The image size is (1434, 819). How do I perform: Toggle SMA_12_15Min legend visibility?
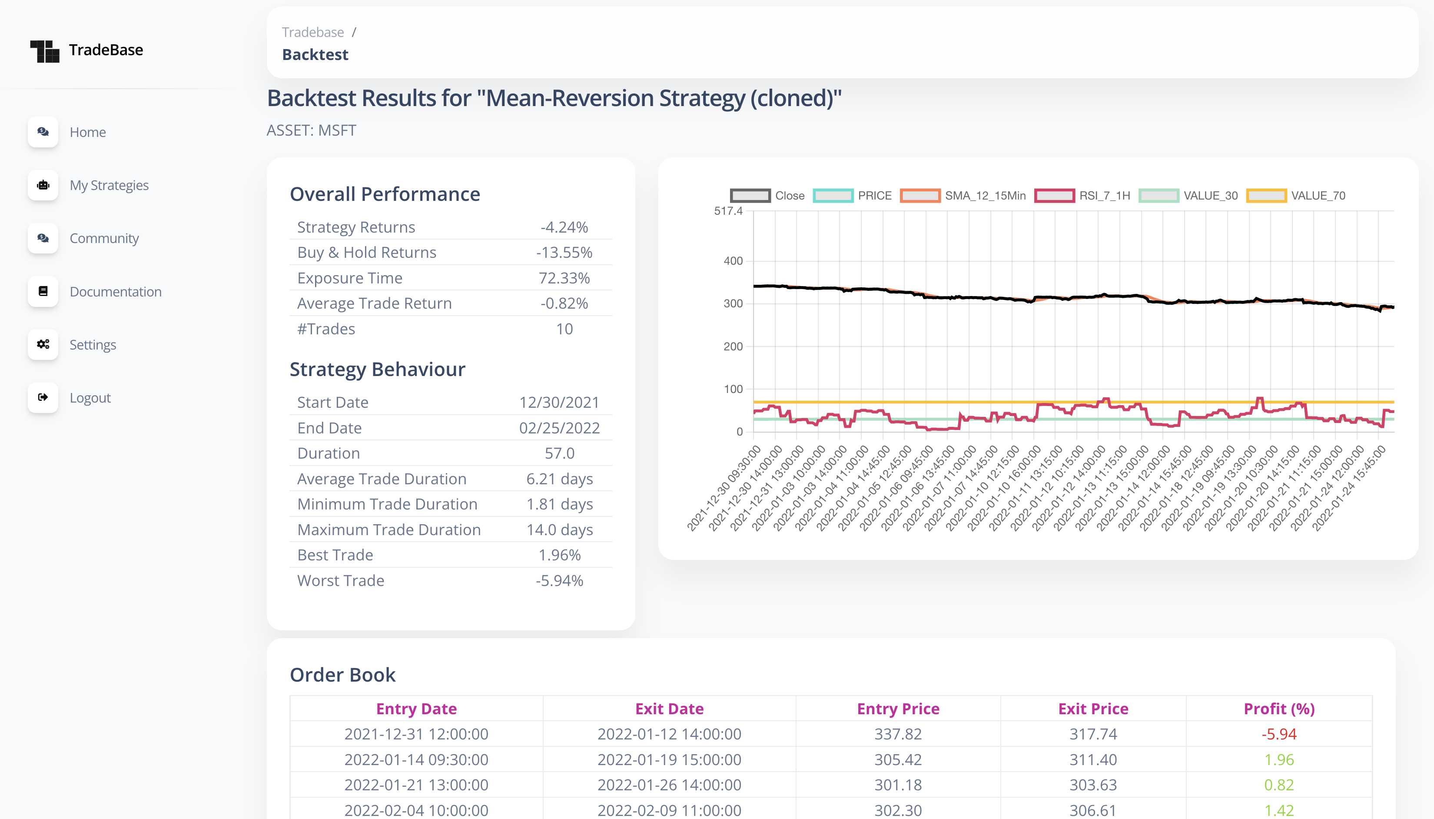(x=919, y=196)
